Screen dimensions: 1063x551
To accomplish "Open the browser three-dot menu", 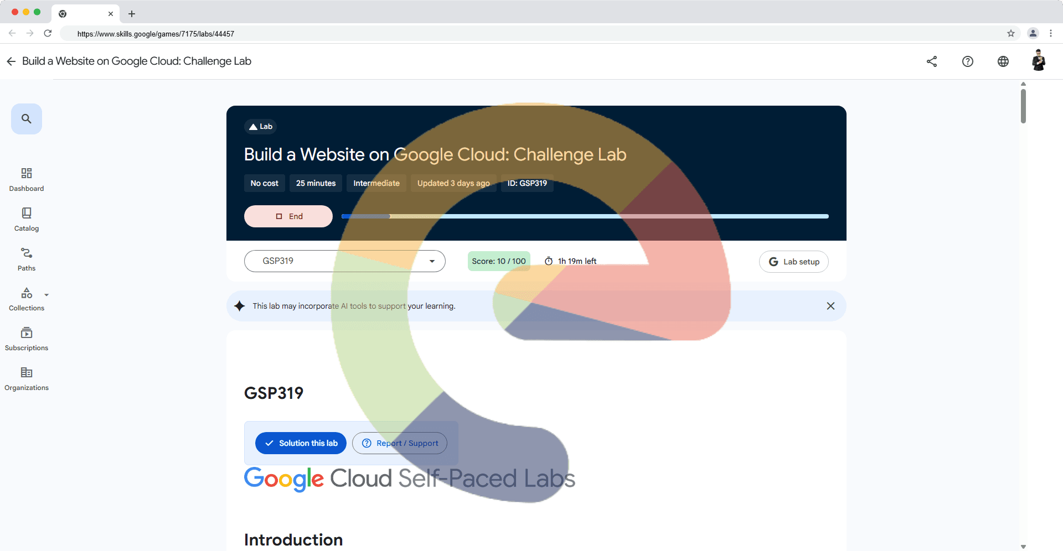I will click(x=1051, y=33).
